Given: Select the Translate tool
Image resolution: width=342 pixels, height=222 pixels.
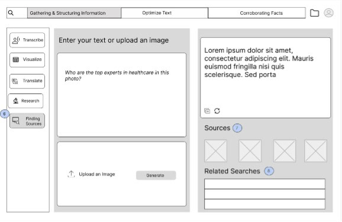Looking at the screenshot, I should pos(27,81).
